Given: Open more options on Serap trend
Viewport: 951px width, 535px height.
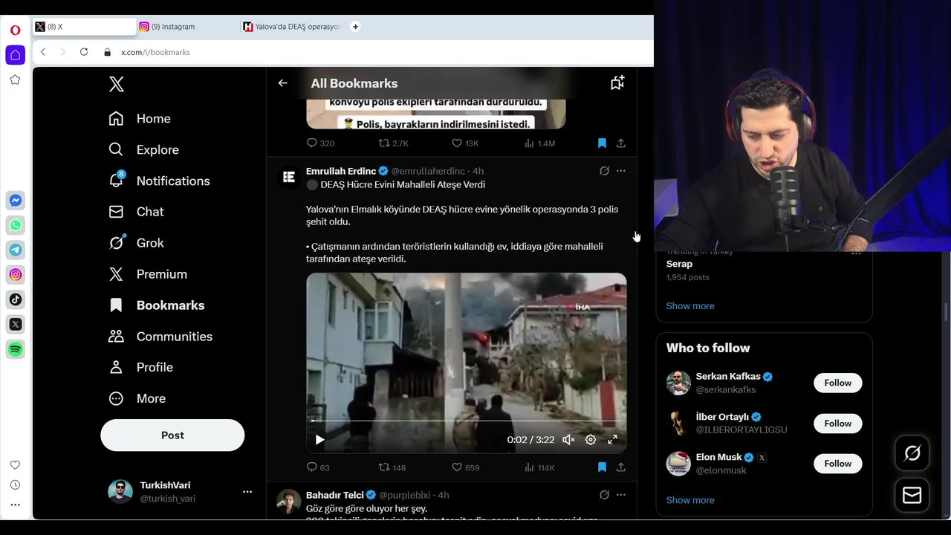Looking at the screenshot, I should tap(856, 254).
